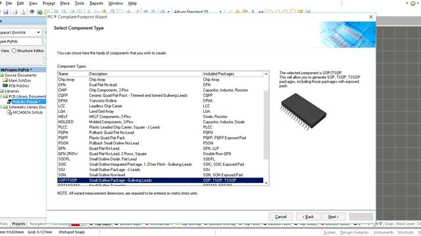Viewport: 421px width, 236px height.
Task: Click the component list scroll down arrow
Action: [266, 183]
